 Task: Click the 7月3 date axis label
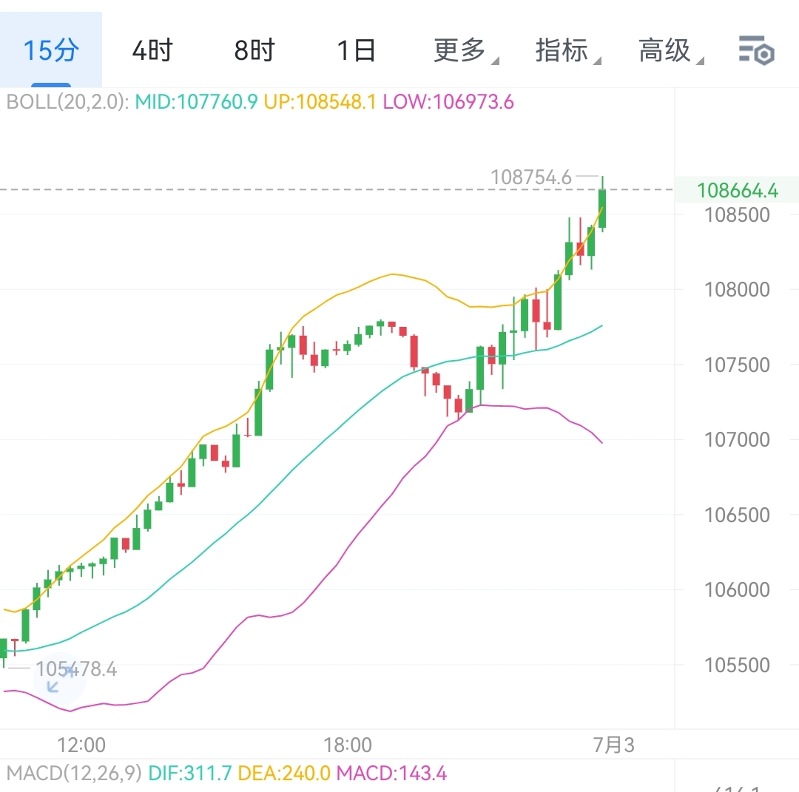click(613, 745)
